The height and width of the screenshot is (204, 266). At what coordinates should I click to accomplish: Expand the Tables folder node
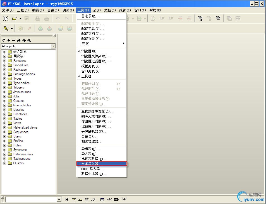tap(4, 119)
